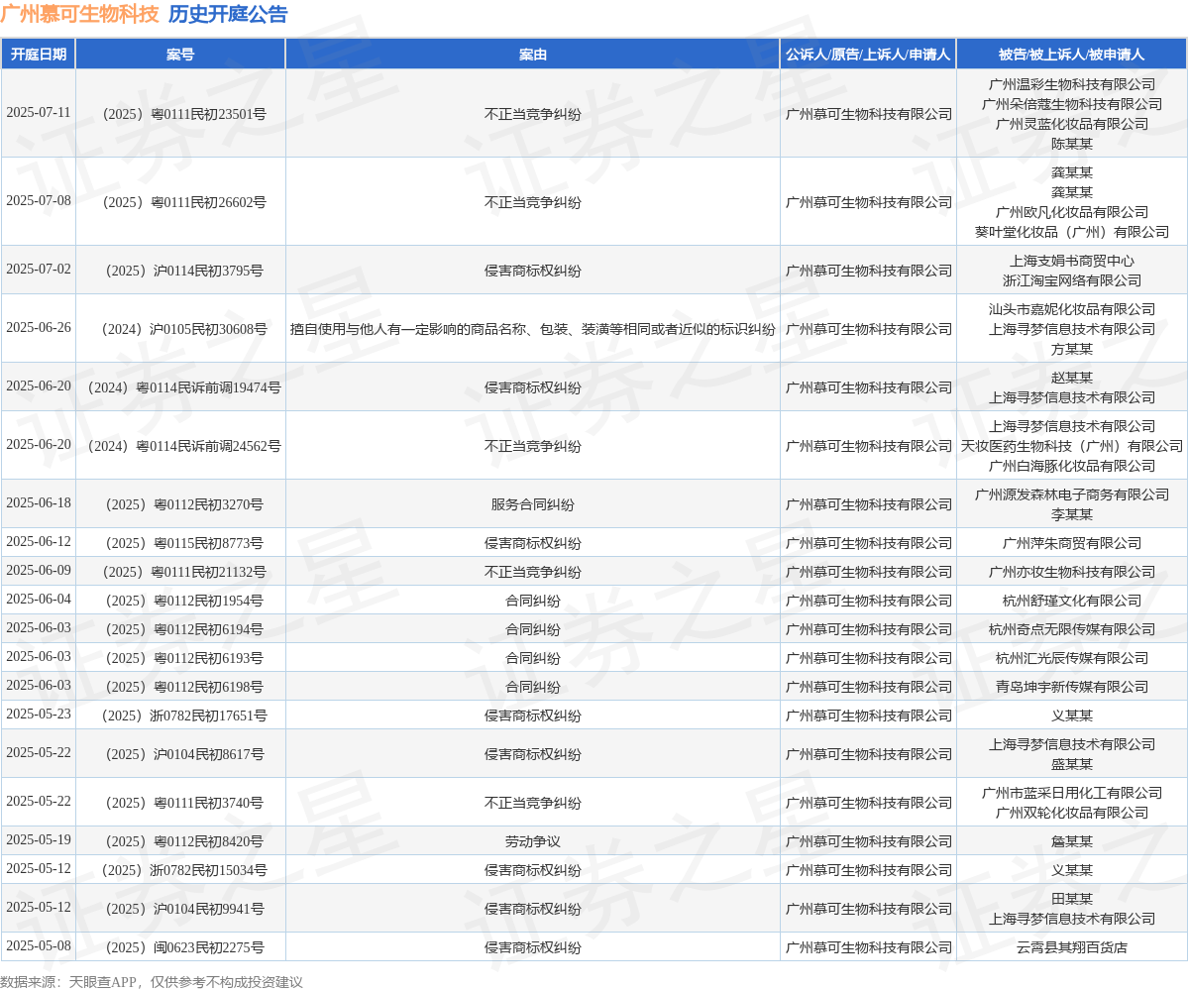Click defendant 葵叶堂化妆品（广州）有限公司
1188x991 pixels.
point(1072,232)
